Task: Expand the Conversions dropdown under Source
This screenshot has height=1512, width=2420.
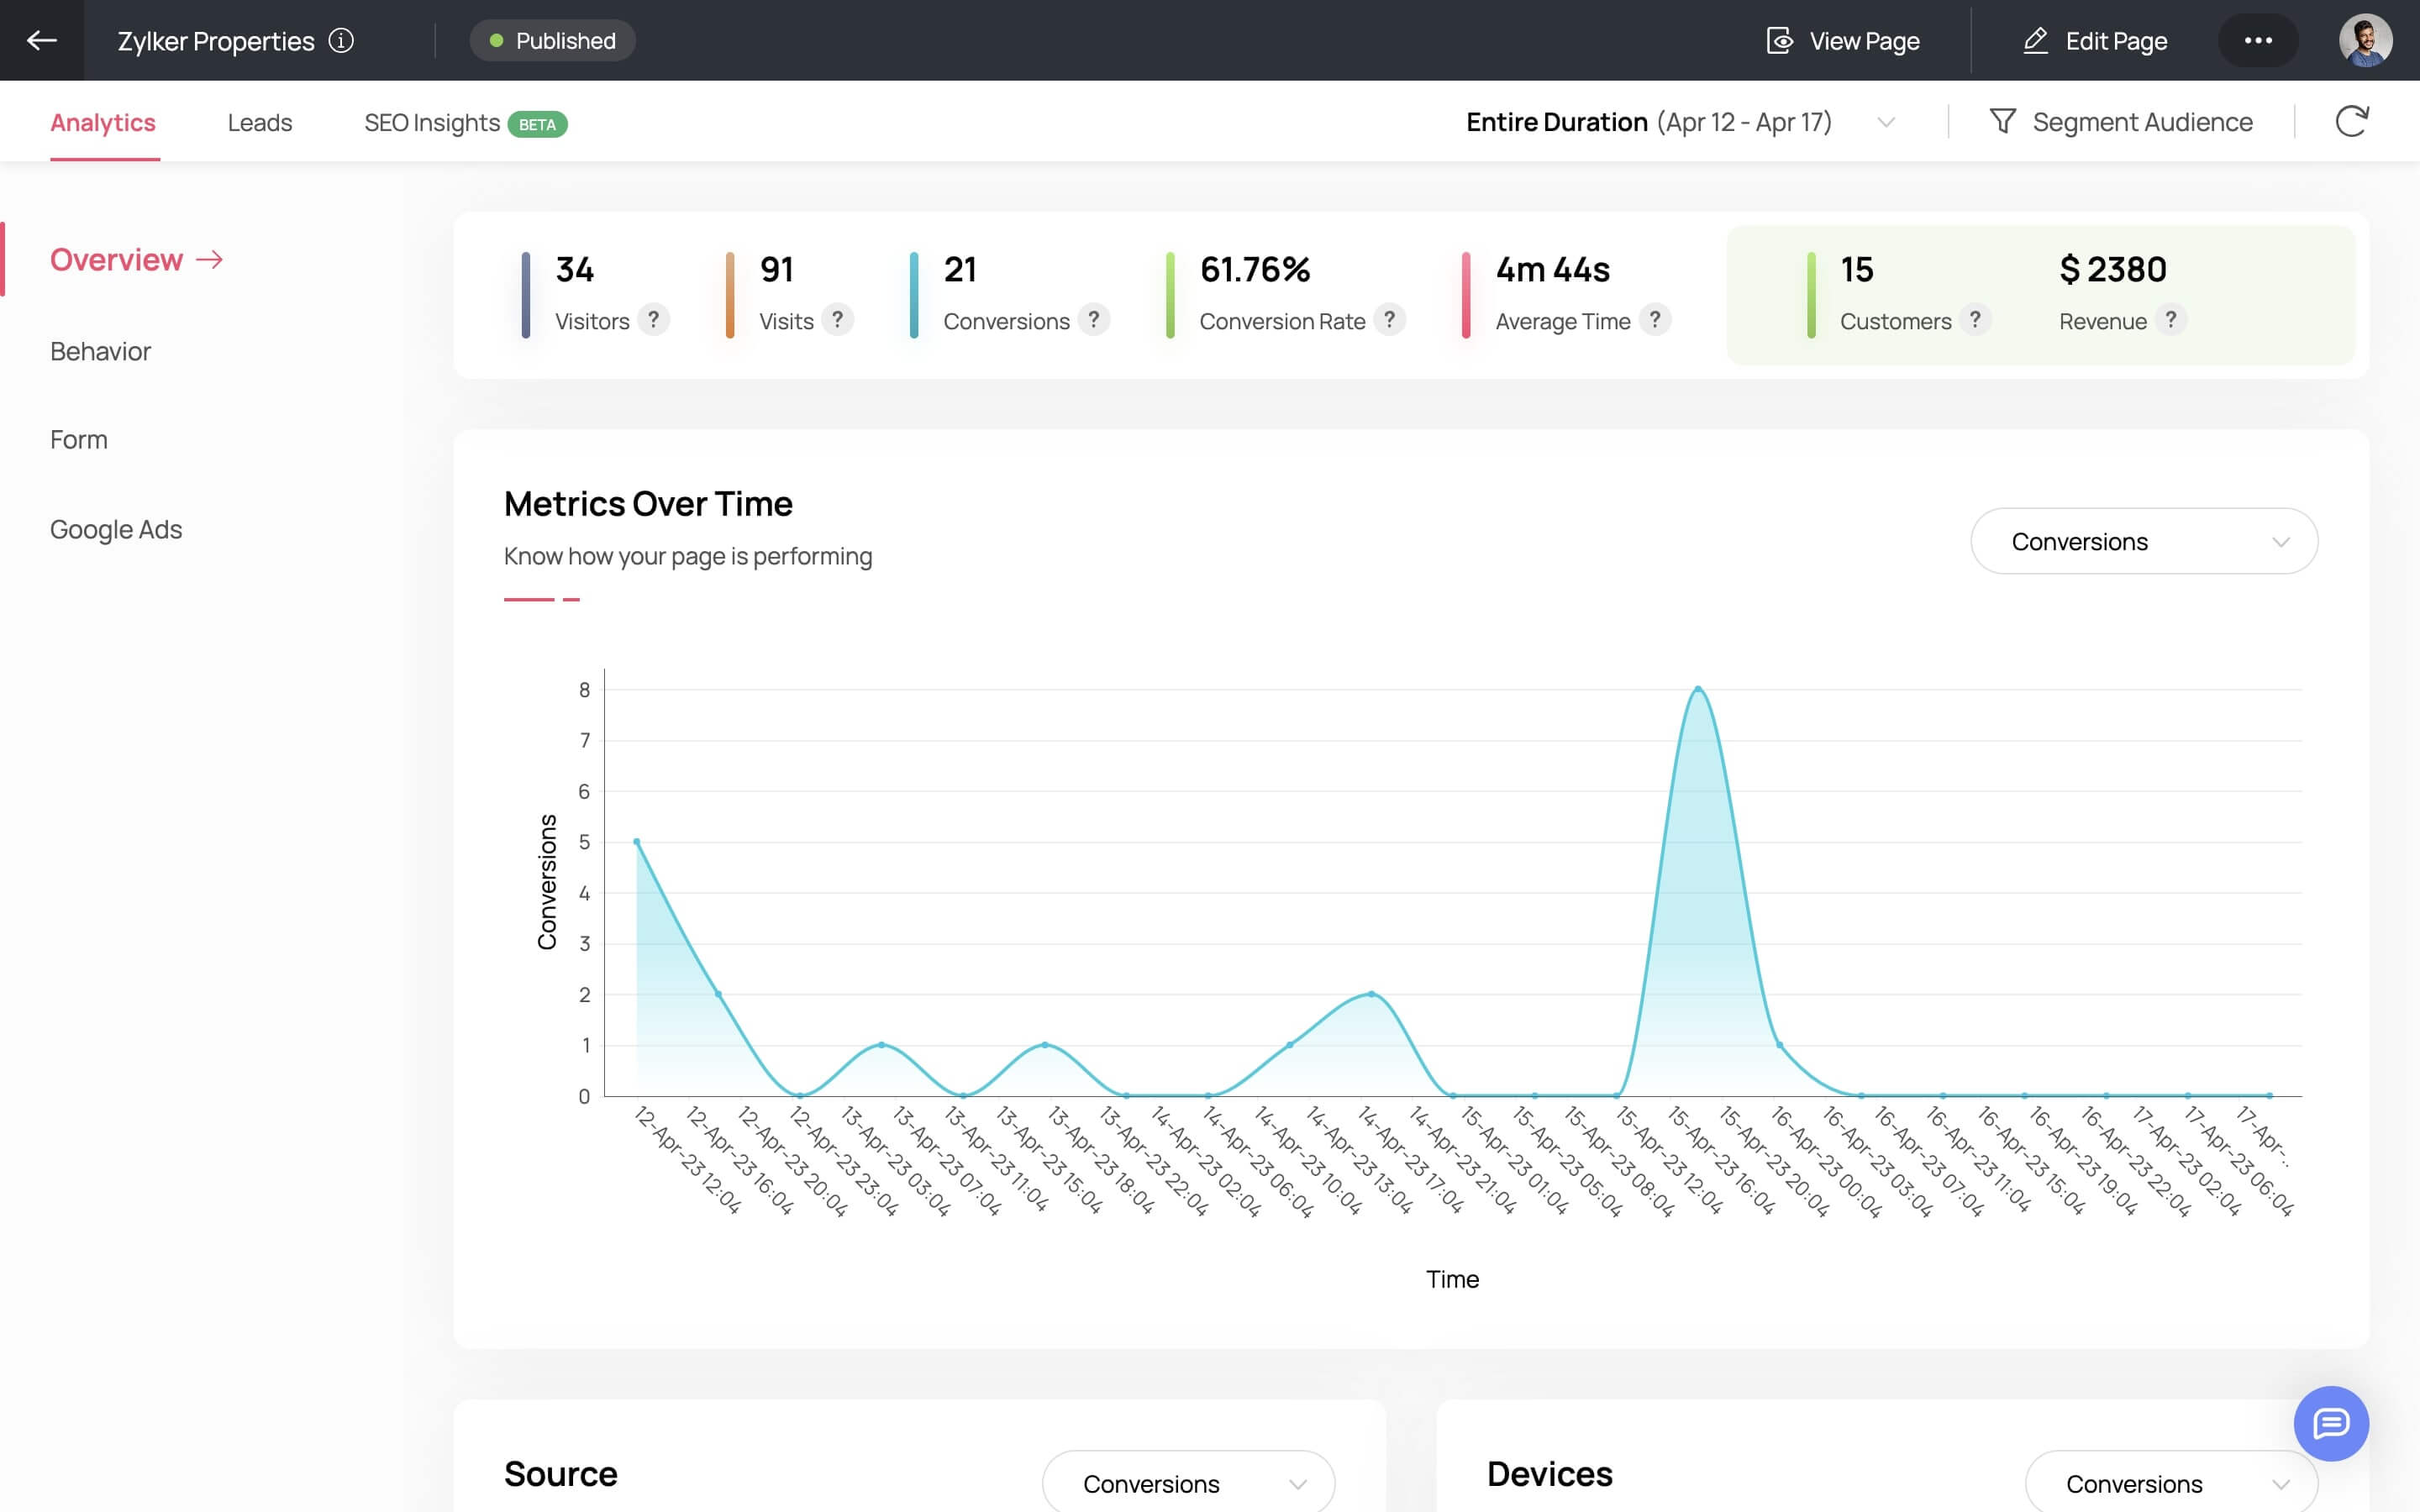Action: pyautogui.click(x=1190, y=1484)
